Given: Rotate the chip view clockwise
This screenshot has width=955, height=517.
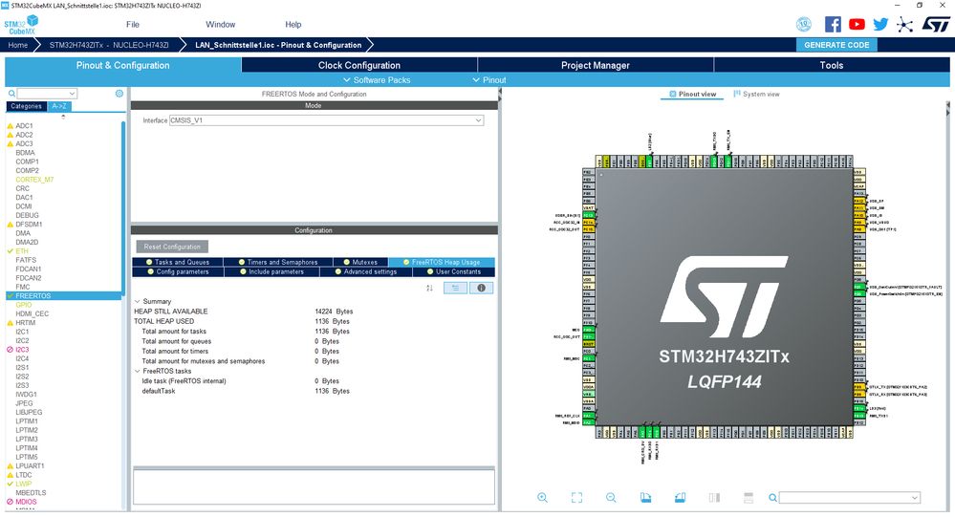Looking at the screenshot, I should pyautogui.click(x=645, y=498).
